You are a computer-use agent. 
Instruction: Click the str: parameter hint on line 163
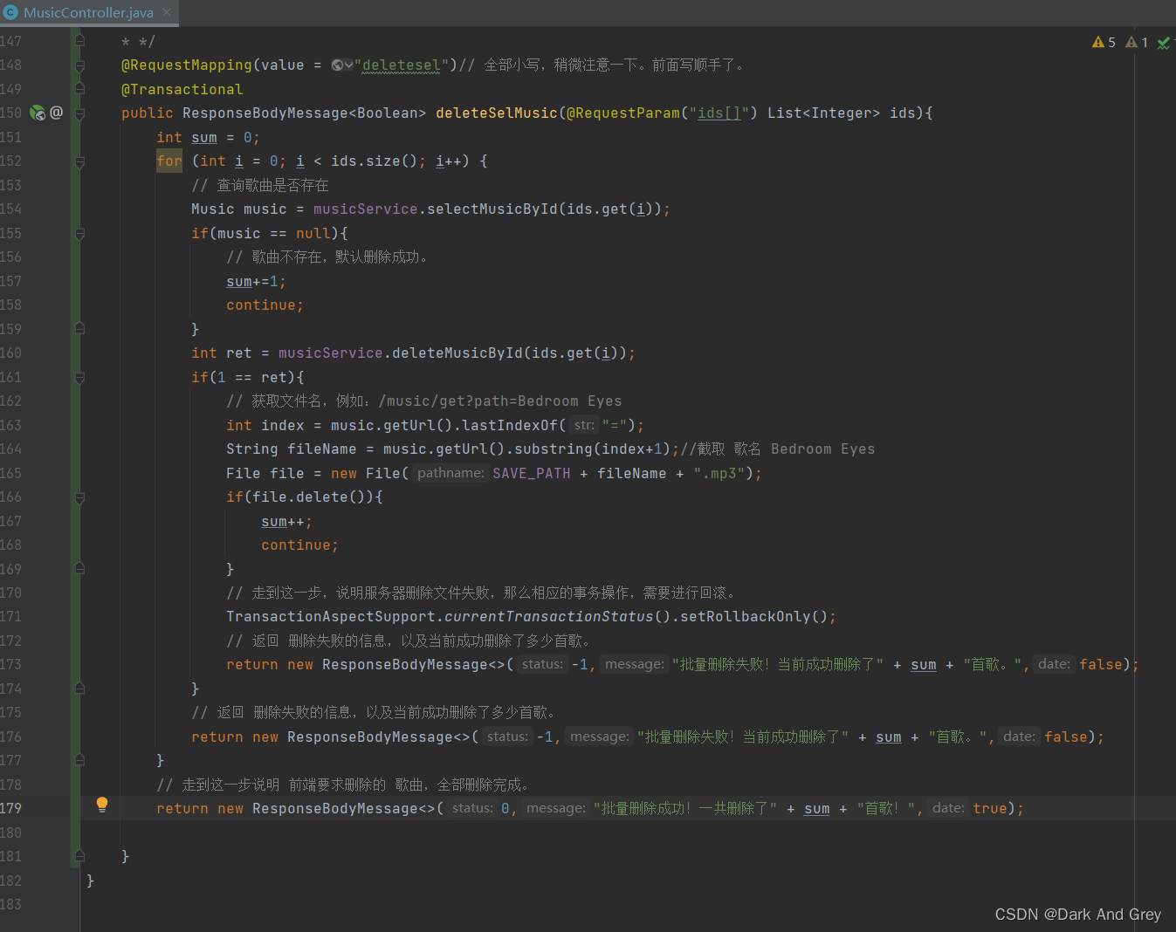pos(584,425)
